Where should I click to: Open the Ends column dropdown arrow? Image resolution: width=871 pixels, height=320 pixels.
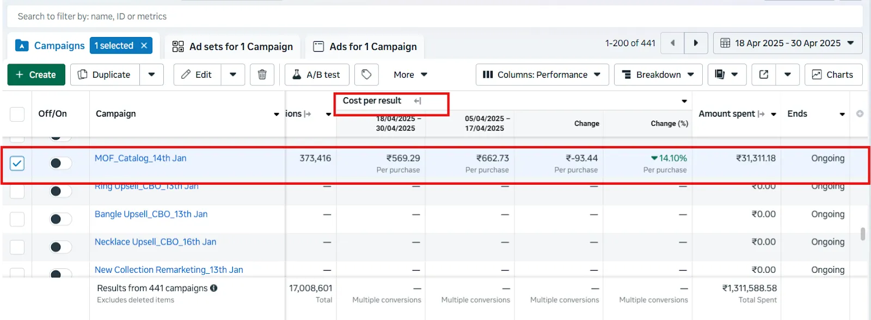(842, 114)
